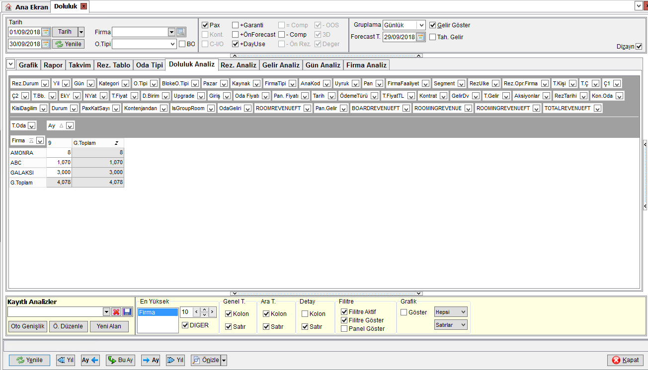Save analysis using the floppy disk icon
This screenshot has width=648, height=370.
[127, 311]
